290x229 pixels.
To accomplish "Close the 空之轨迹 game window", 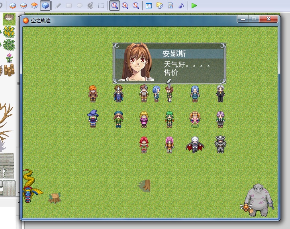I will pos(268,19).
